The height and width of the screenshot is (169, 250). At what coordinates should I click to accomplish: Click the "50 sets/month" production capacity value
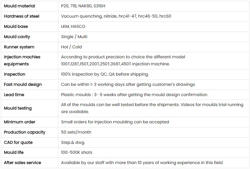(76, 132)
